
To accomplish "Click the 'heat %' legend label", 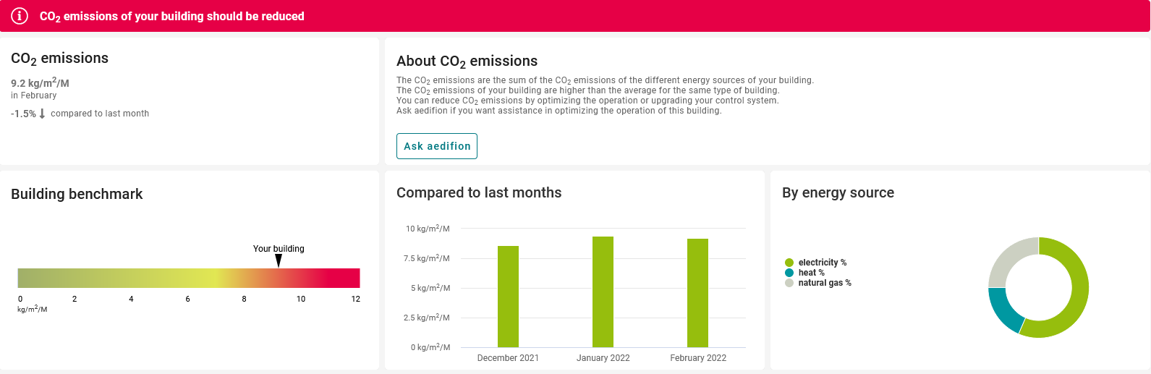I will click(x=812, y=273).
